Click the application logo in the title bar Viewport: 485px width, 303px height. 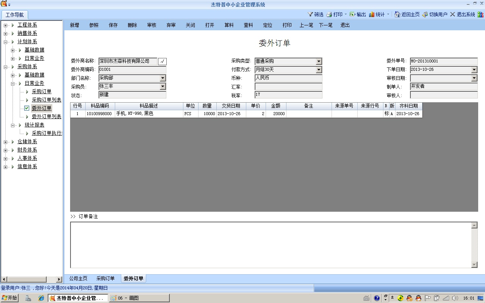coord(4,4)
